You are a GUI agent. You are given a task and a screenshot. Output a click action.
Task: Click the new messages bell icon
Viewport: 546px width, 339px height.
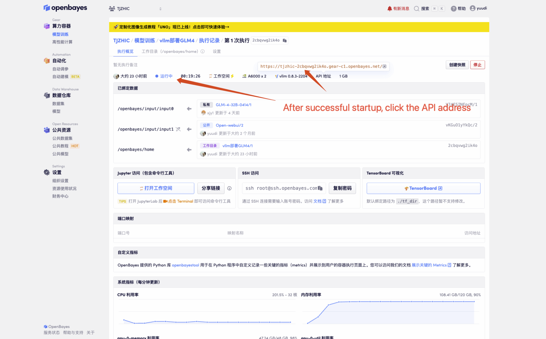point(389,9)
